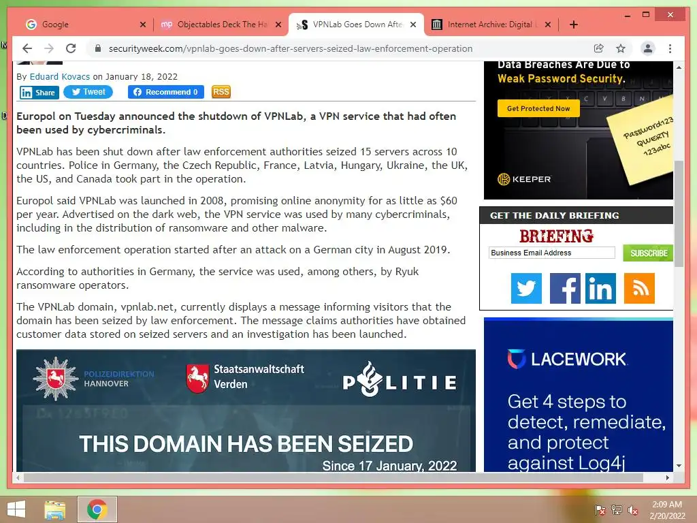Screen dimensions: 697x523
Task: Go back to the previous page
Action: point(27,48)
